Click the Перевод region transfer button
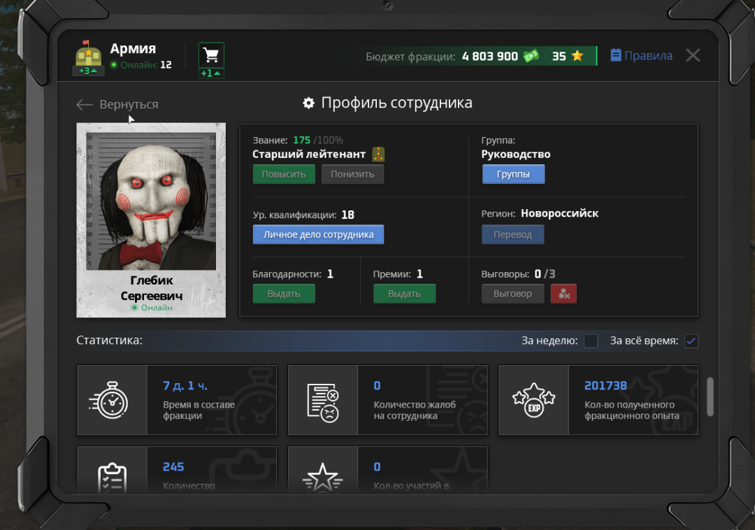755x530 pixels. (513, 234)
